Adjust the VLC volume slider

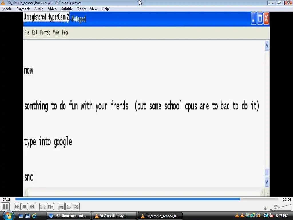pyautogui.click(x=281, y=207)
